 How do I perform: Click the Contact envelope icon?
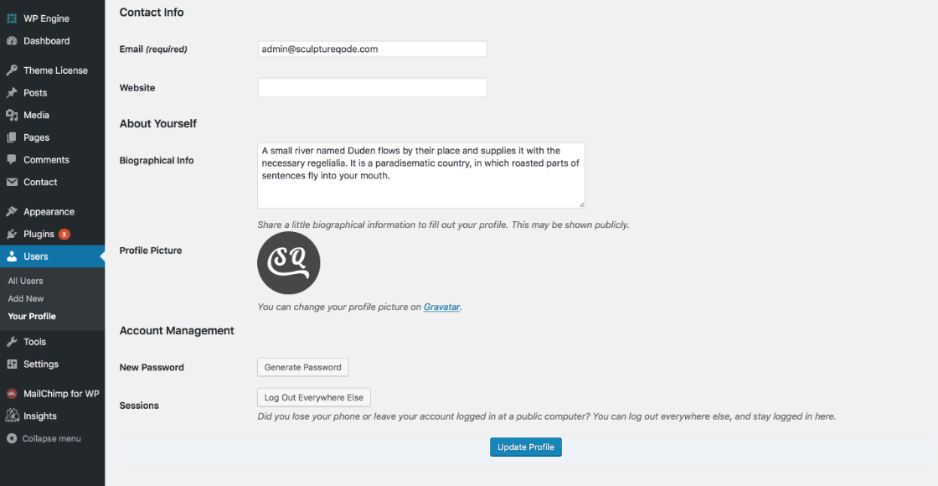12,182
